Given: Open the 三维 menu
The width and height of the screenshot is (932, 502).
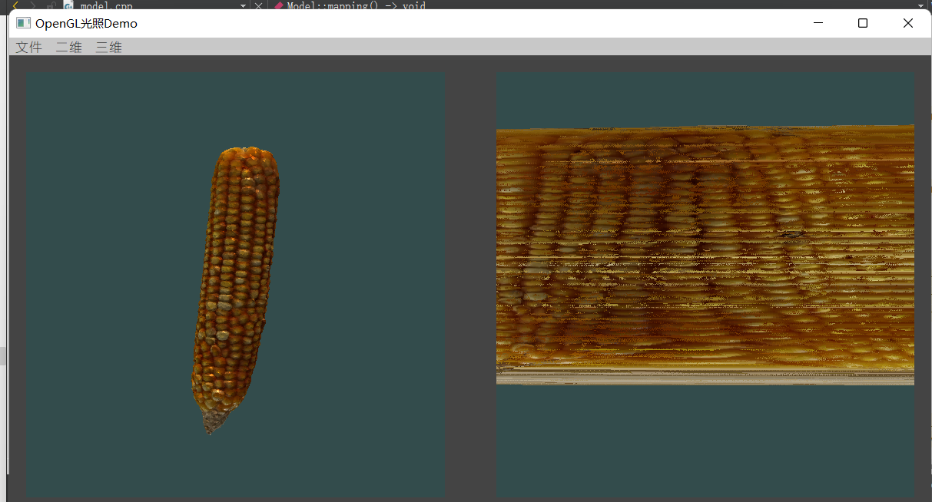Looking at the screenshot, I should point(109,47).
